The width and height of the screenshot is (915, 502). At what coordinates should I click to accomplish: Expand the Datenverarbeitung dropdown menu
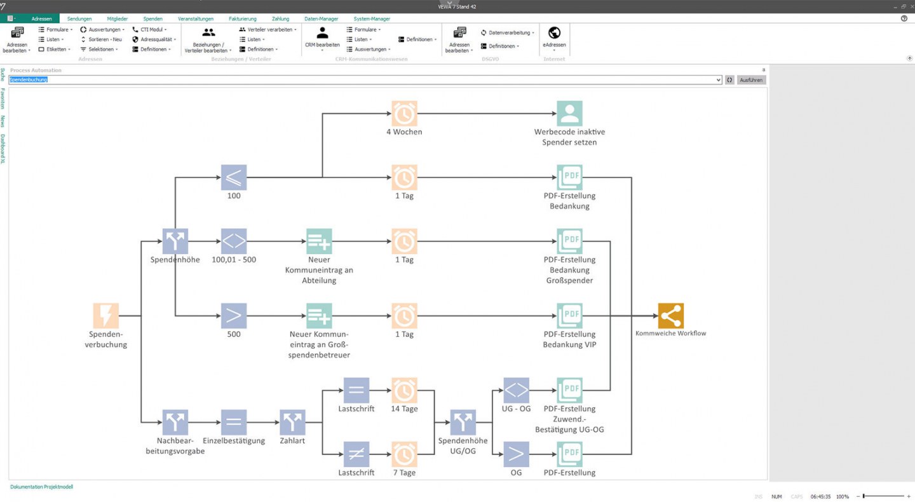(x=508, y=32)
